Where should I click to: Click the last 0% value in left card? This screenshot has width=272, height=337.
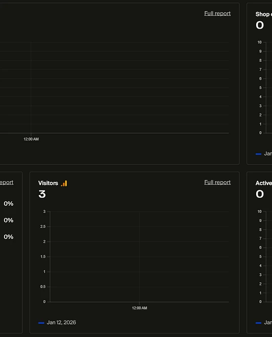8,236
